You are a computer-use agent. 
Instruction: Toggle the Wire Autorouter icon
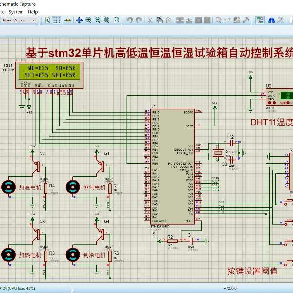(260, 20)
